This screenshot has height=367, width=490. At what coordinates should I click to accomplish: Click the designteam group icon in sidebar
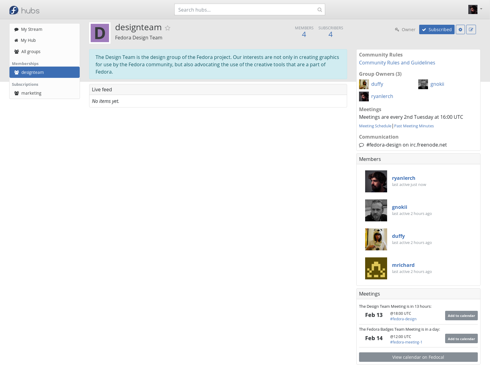tap(16, 72)
